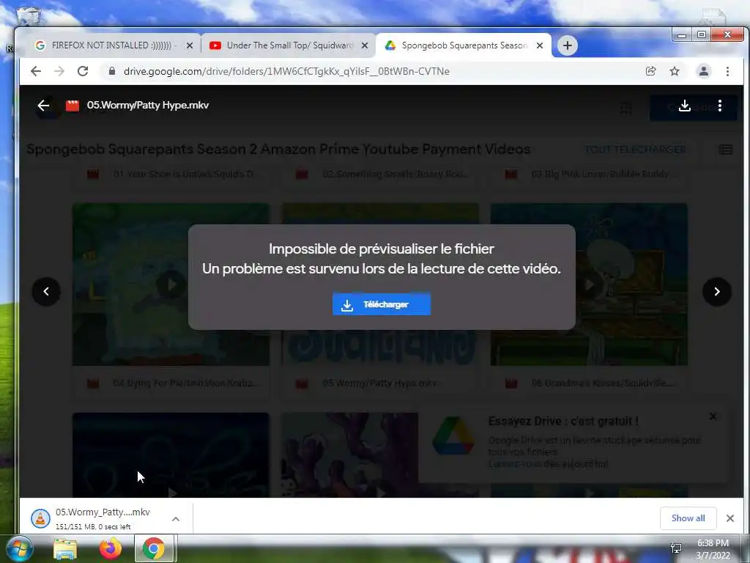This screenshot has height=563, width=750.
Task: Close the Chrome downloads bar
Action: click(730, 518)
